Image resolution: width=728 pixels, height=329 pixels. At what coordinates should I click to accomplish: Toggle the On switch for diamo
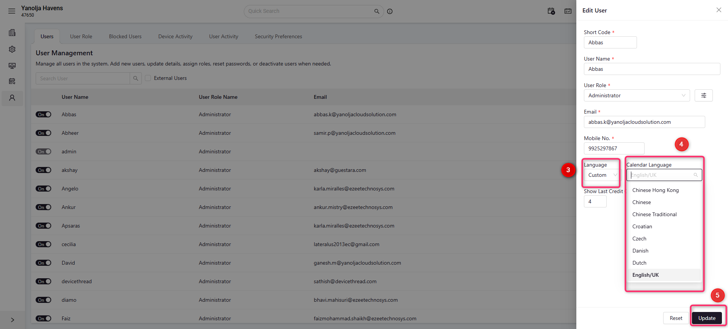point(44,300)
